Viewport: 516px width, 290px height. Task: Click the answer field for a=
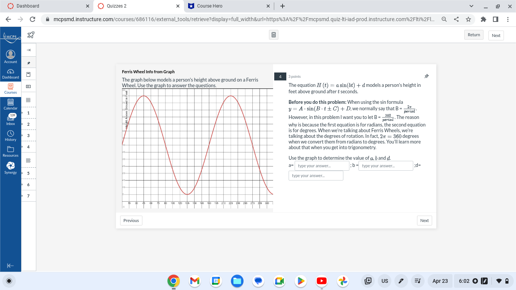point(322,165)
